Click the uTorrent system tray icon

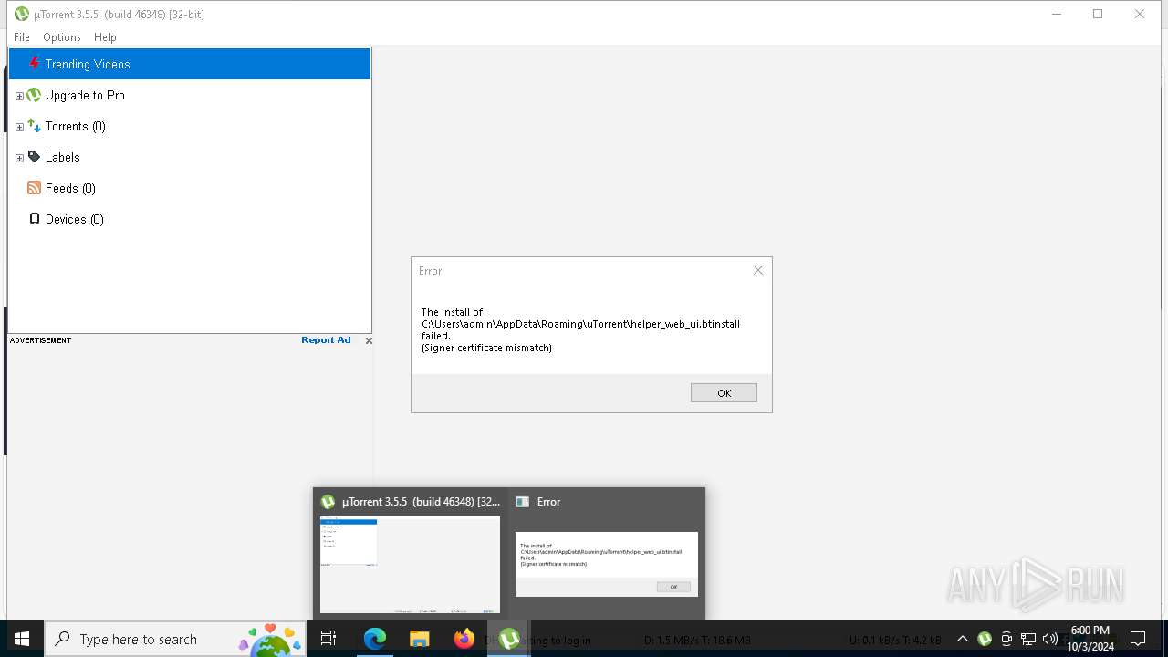point(985,639)
